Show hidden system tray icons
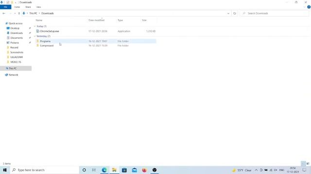 coord(256,170)
